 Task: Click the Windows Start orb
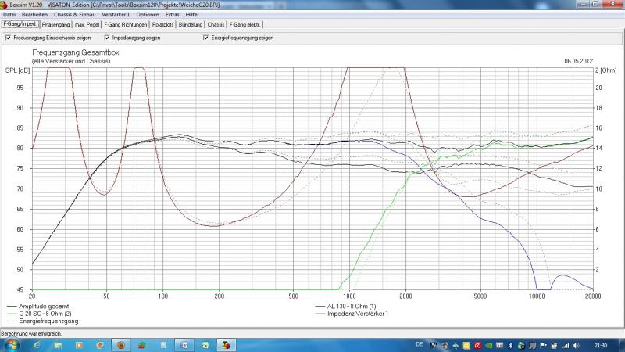pos(10,344)
